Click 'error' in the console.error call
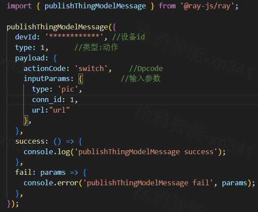The width and height of the screenshot is (258, 212). coord(68,183)
